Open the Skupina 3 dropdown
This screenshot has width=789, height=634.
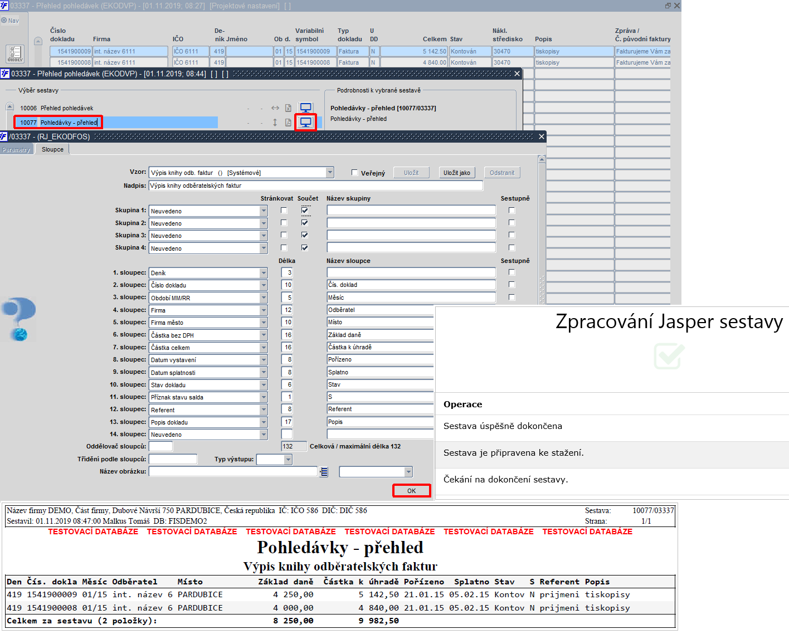tap(264, 236)
